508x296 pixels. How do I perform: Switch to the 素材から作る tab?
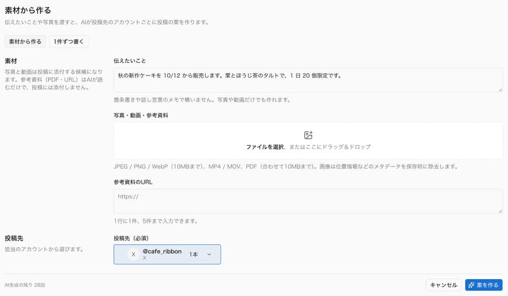pyautogui.click(x=25, y=42)
